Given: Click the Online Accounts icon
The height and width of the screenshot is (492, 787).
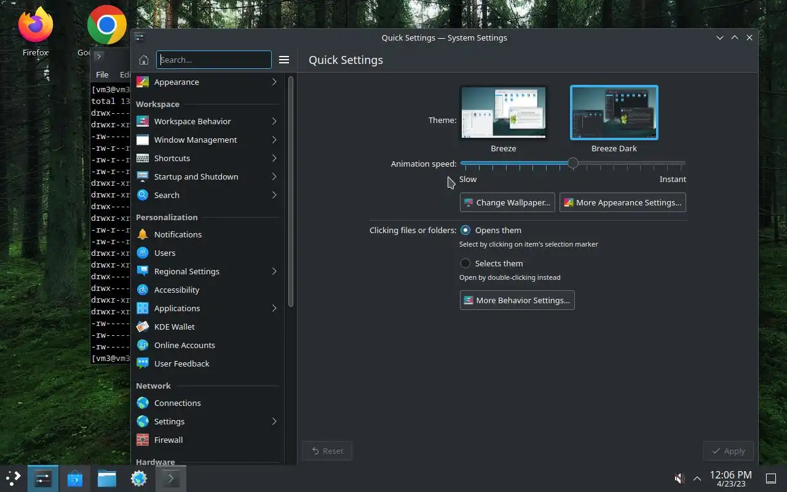Looking at the screenshot, I should tap(143, 345).
